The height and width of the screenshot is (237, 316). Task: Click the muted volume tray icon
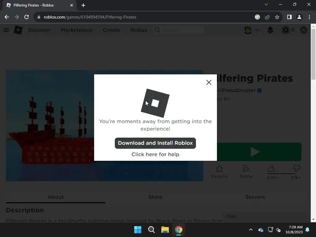(x=279, y=230)
